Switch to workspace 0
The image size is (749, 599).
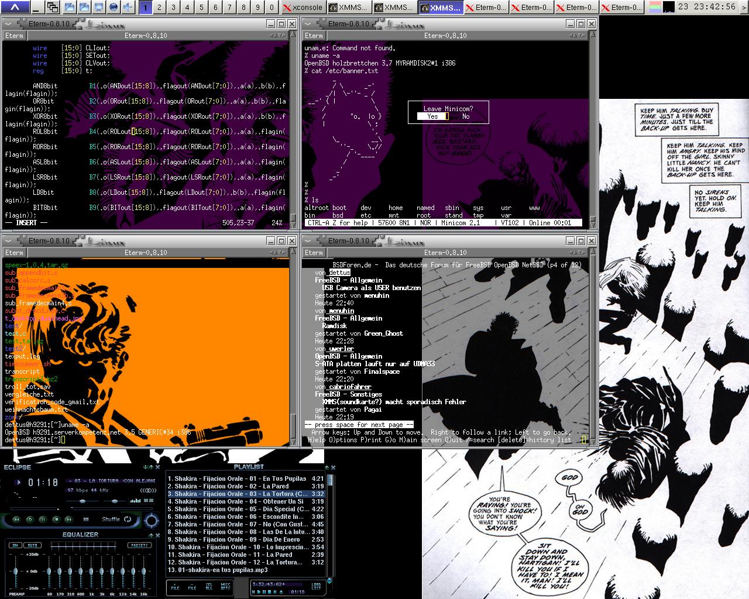pyautogui.click(x=272, y=8)
